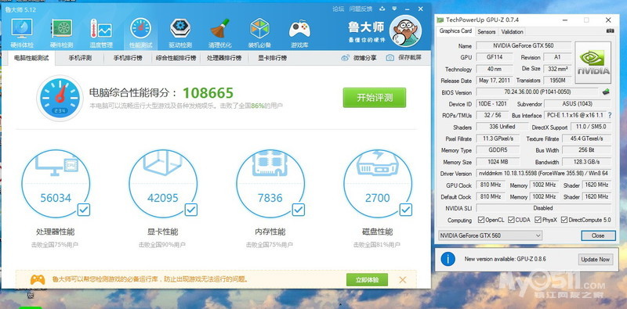Toggle the PhysX checkbox in GPU-Z
Screen dimensions: 627x309
coord(538,220)
